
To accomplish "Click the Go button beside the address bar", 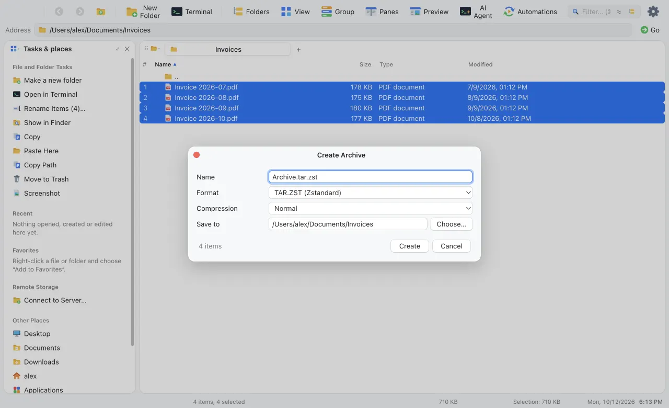I will [x=650, y=30].
